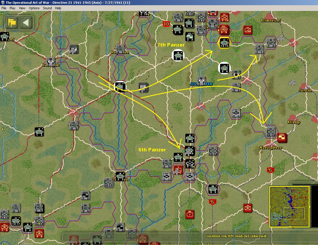
Task: Open the File menu
Action: pos(4,8)
